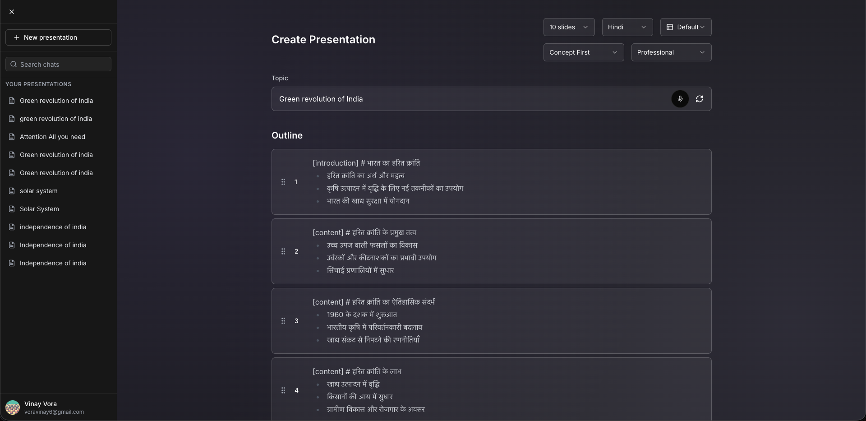Click the drag handle icon for slide 2
The height and width of the screenshot is (421, 866).
(283, 251)
